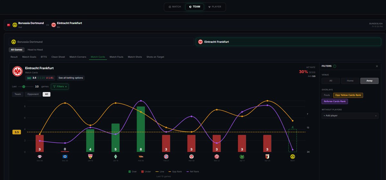Show Opponent cards only
386x180 pixels.
[33, 94]
